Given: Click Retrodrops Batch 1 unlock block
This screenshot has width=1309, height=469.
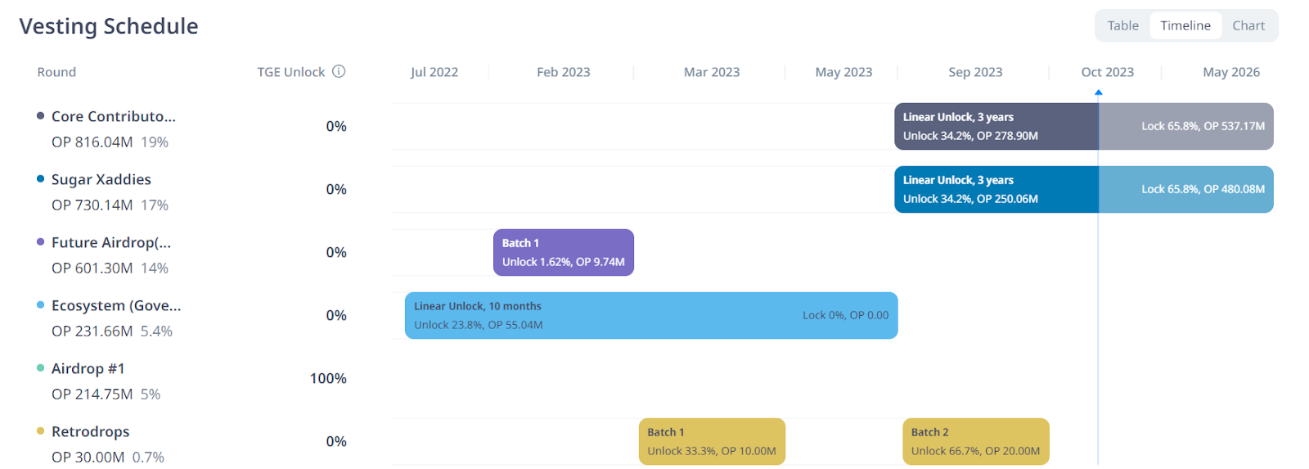Looking at the screenshot, I should pos(712,441).
